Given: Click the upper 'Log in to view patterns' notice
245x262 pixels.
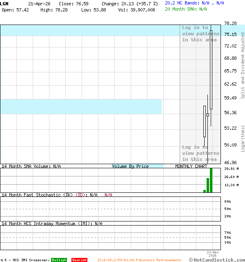Looking at the screenshot, I should pos(200,34).
